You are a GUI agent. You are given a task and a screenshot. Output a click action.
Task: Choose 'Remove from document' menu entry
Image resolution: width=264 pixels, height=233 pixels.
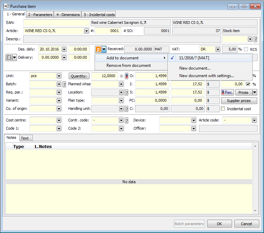(x=129, y=65)
